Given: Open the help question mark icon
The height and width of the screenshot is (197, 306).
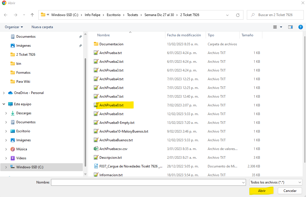Looking at the screenshot, I should coord(300,27).
